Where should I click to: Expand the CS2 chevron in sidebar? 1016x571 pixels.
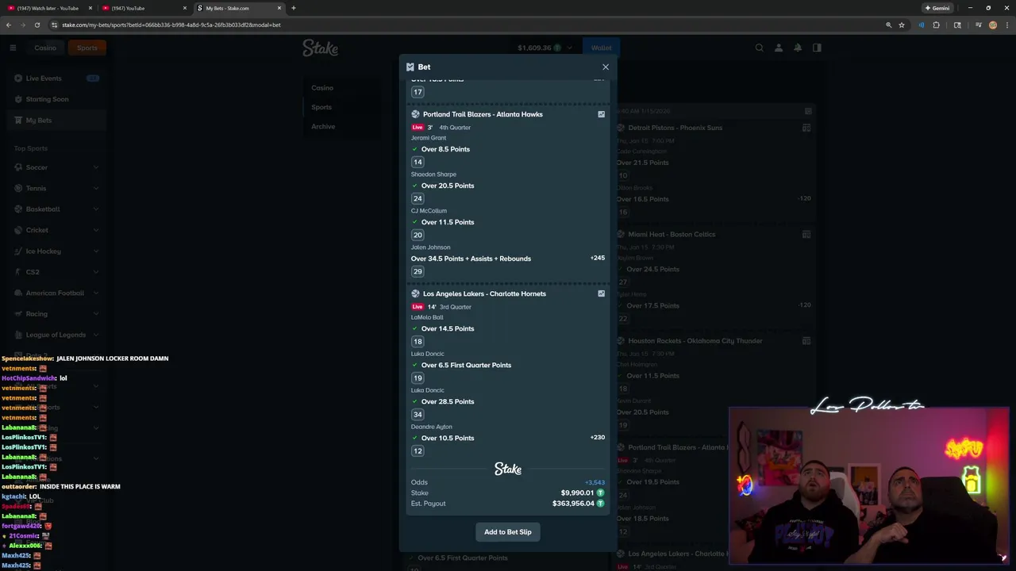point(96,272)
